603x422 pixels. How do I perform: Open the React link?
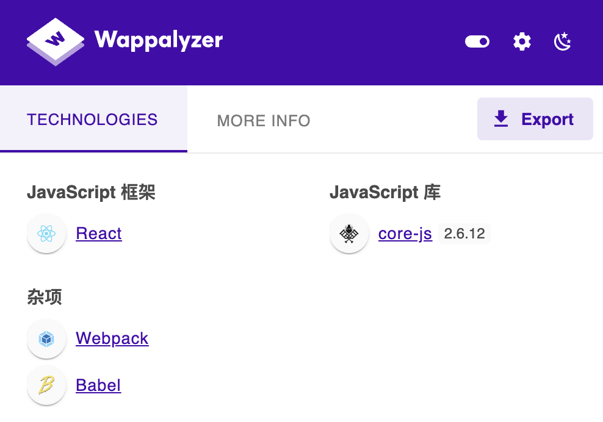99,234
